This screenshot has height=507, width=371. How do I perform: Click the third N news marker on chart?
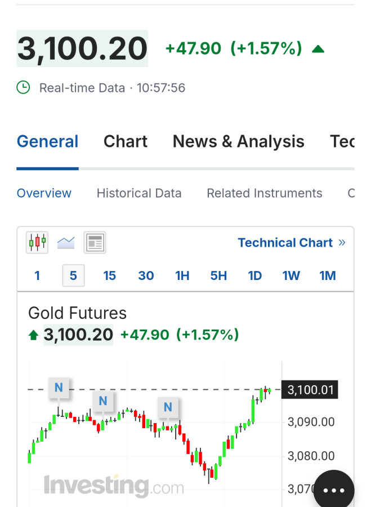click(168, 407)
